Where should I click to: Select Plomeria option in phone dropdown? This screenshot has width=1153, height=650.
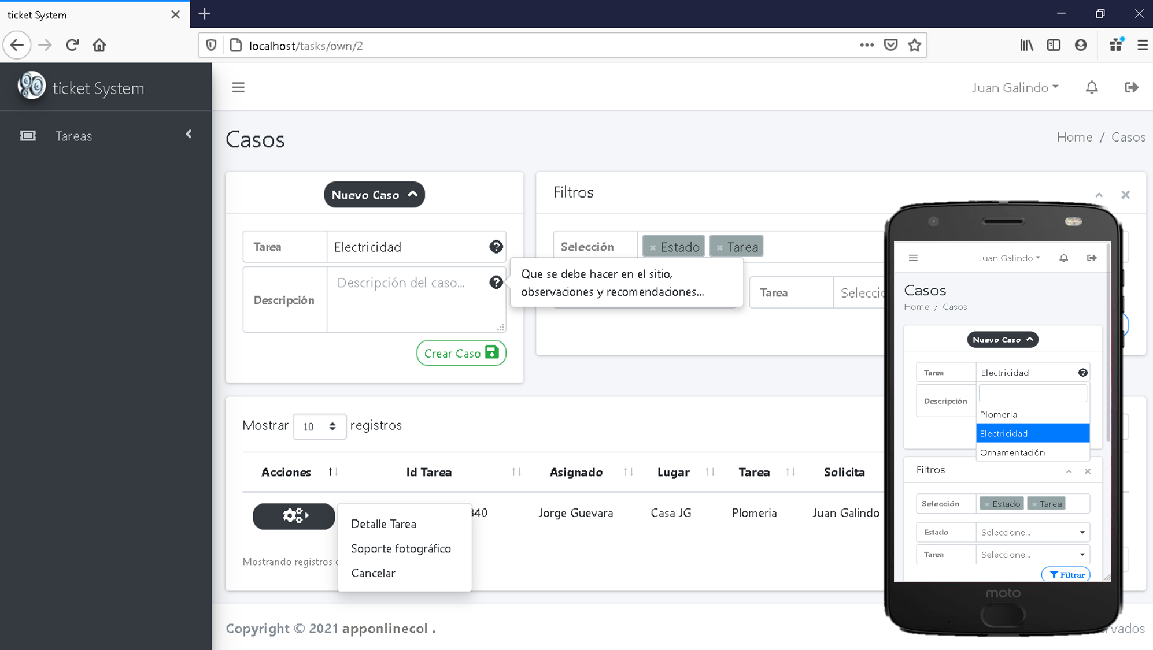1033,414
